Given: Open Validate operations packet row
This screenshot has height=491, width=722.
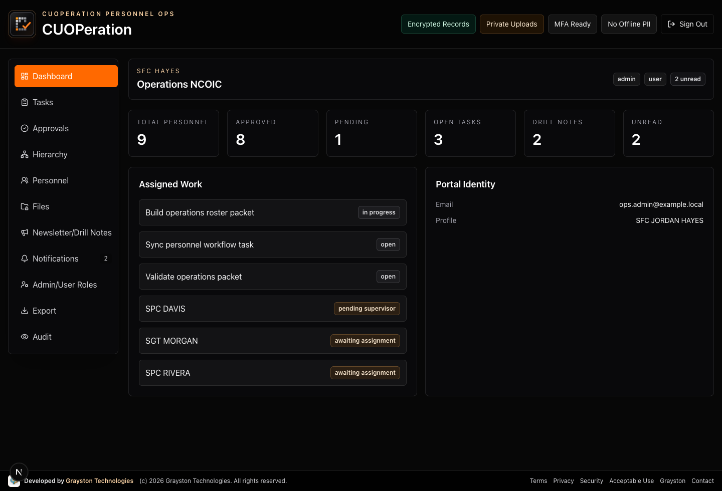Looking at the screenshot, I should 273,277.
